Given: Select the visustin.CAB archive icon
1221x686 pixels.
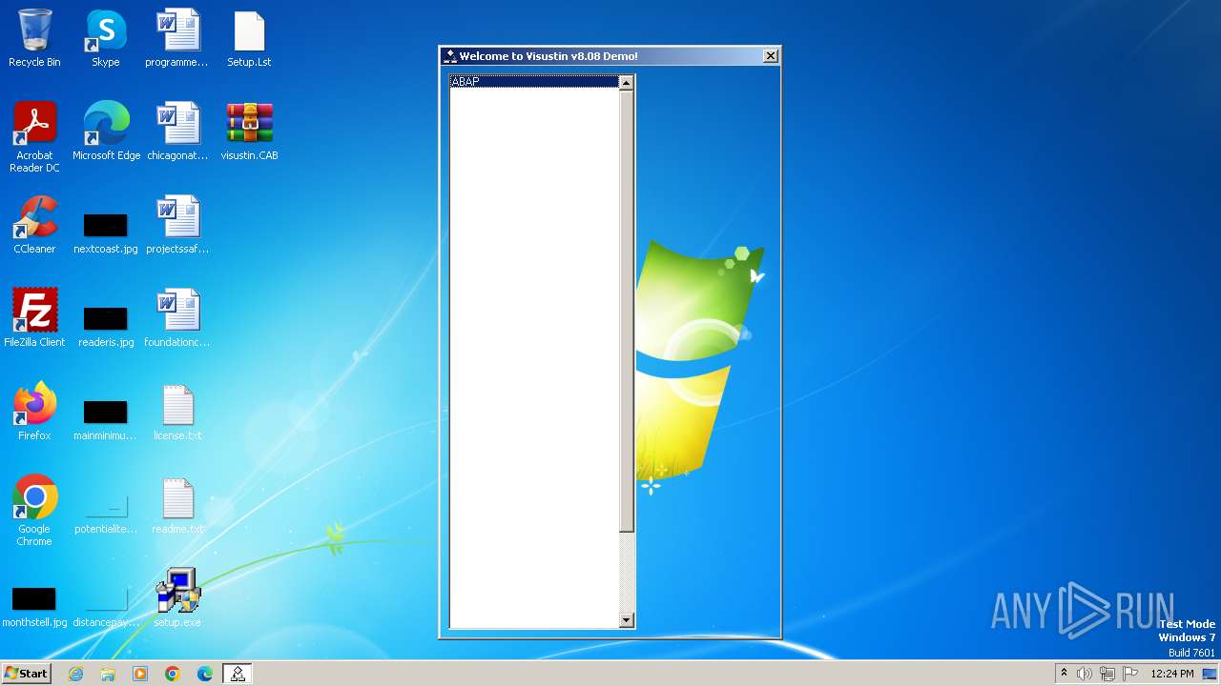Looking at the screenshot, I should click(x=249, y=132).
